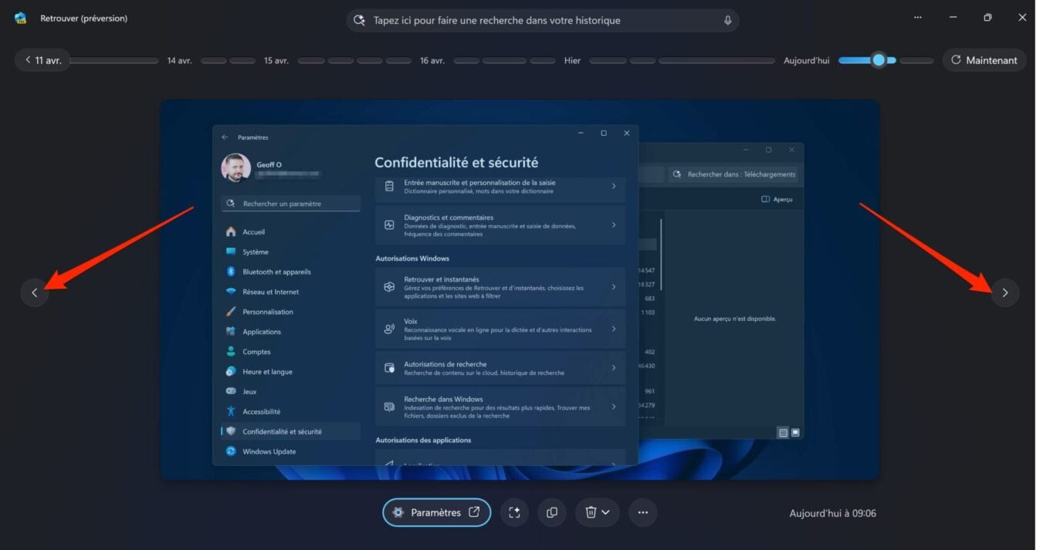The image size is (1050, 550).
Task: Click the Voix speech icon in snapshot
Action: pos(389,329)
